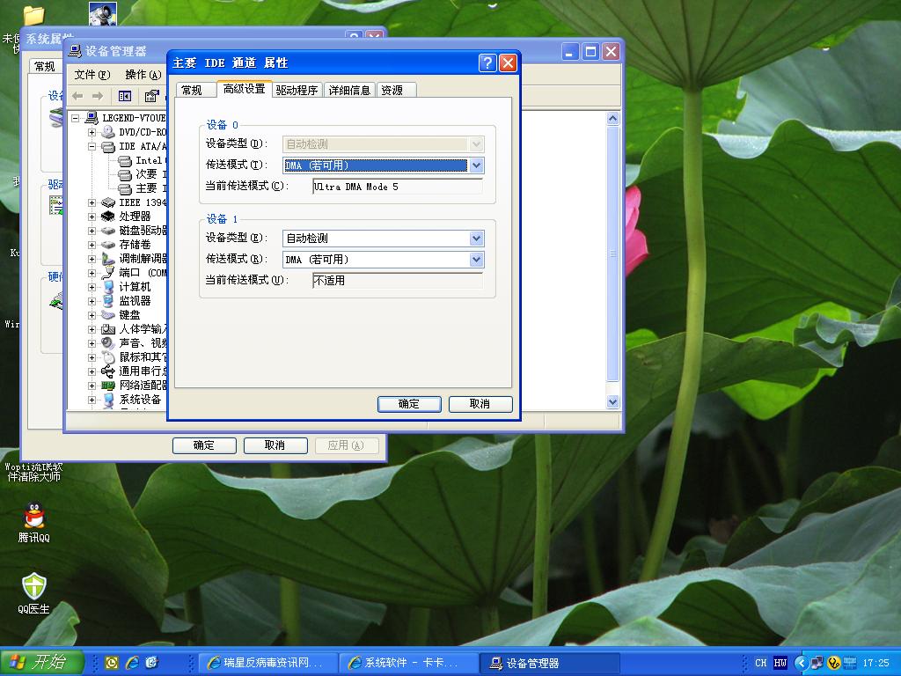Open 设备 0 传送模式 dropdown
This screenshot has height=676, width=901.
pos(476,165)
